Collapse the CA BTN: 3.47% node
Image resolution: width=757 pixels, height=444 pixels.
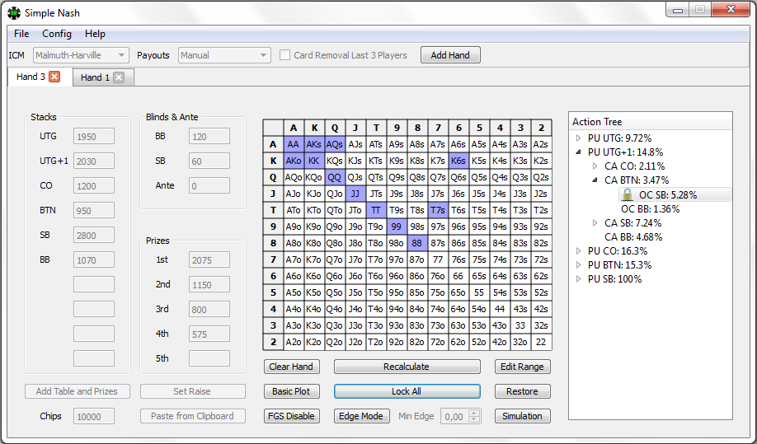click(x=595, y=180)
